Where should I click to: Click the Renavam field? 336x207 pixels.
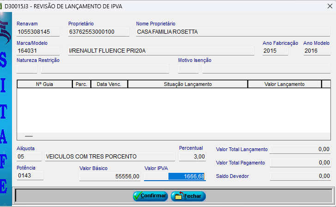coord(38,32)
